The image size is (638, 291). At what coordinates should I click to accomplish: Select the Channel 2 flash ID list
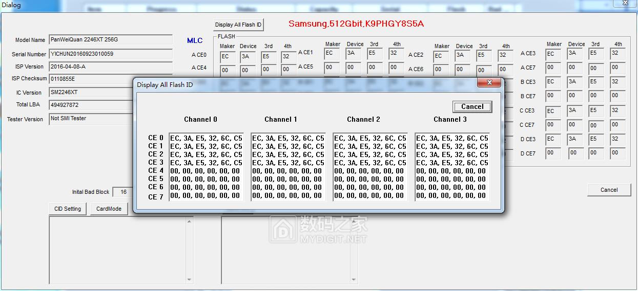click(x=370, y=167)
